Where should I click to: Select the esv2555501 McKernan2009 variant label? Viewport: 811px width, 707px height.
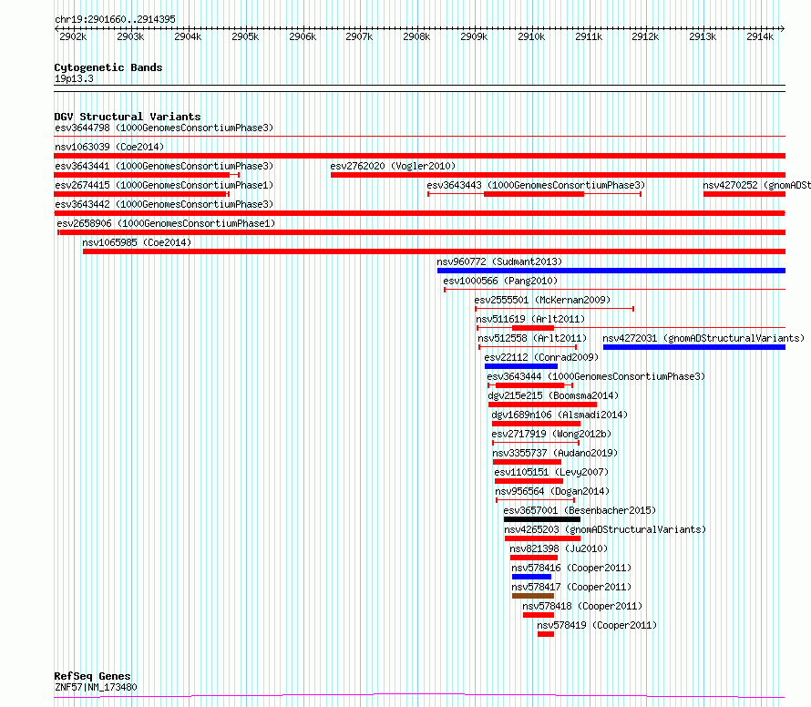(542, 300)
